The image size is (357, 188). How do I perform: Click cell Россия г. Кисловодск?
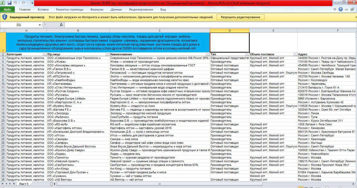click(327, 80)
